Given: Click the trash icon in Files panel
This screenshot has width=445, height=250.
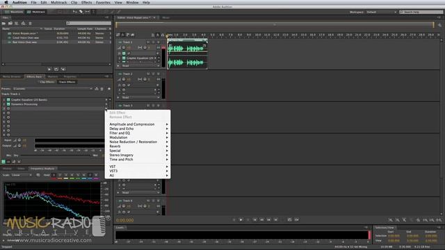Looking at the screenshot, I should pos(30,23).
